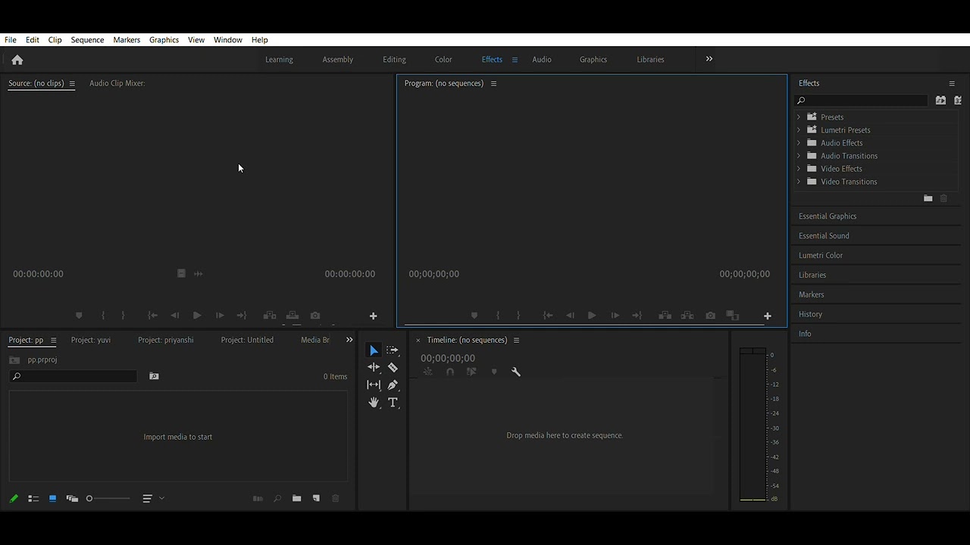The width and height of the screenshot is (970, 545).
Task: Click New Item icon in Project panel
Action: tap(316, 498)
